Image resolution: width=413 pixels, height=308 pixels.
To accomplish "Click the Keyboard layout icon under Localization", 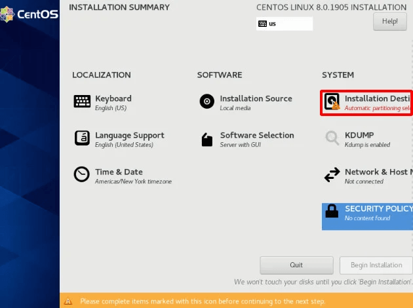I will coord(82,102).
